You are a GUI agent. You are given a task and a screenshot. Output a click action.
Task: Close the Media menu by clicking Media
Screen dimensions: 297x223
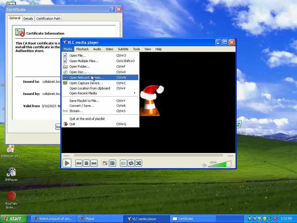(x=68, y=49)
